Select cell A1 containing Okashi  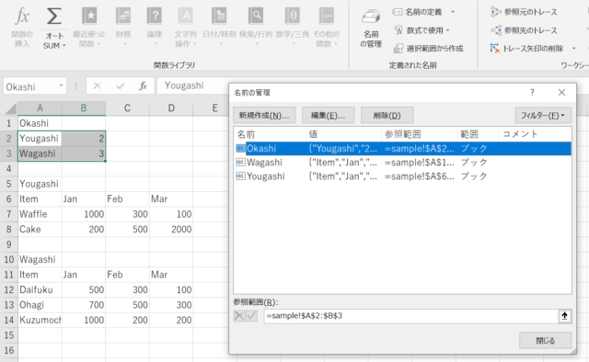(40, 123)
